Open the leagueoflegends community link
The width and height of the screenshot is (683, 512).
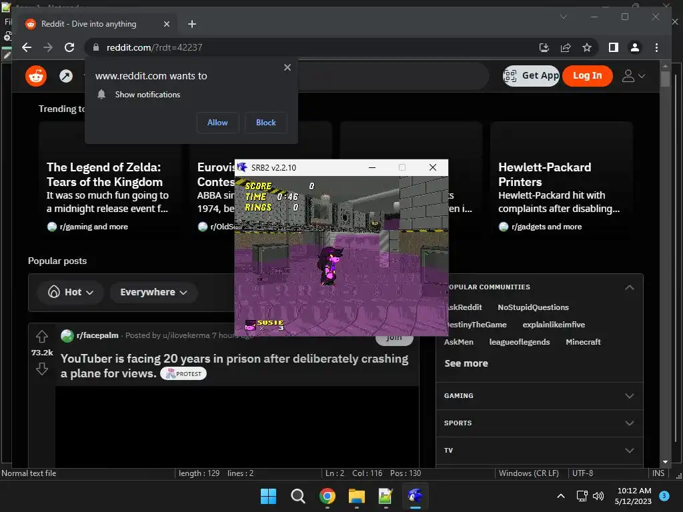519,342
